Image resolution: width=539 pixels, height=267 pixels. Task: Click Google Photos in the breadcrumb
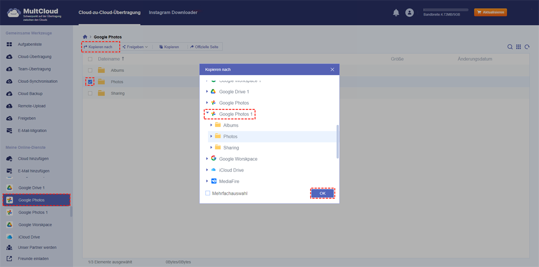click(x=108, y=37)
